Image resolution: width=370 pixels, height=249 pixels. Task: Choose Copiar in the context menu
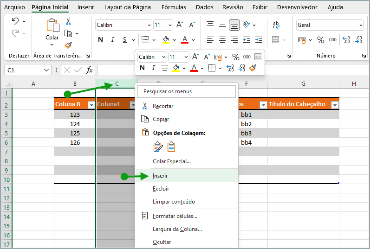click(187, 119)
